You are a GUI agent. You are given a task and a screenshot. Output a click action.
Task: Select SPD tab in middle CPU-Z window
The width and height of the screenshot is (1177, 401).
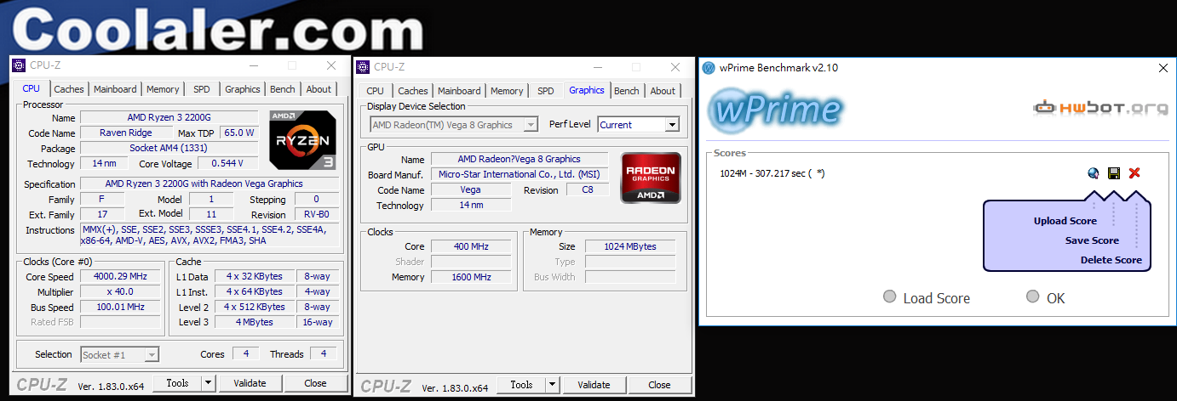point(546,91)
